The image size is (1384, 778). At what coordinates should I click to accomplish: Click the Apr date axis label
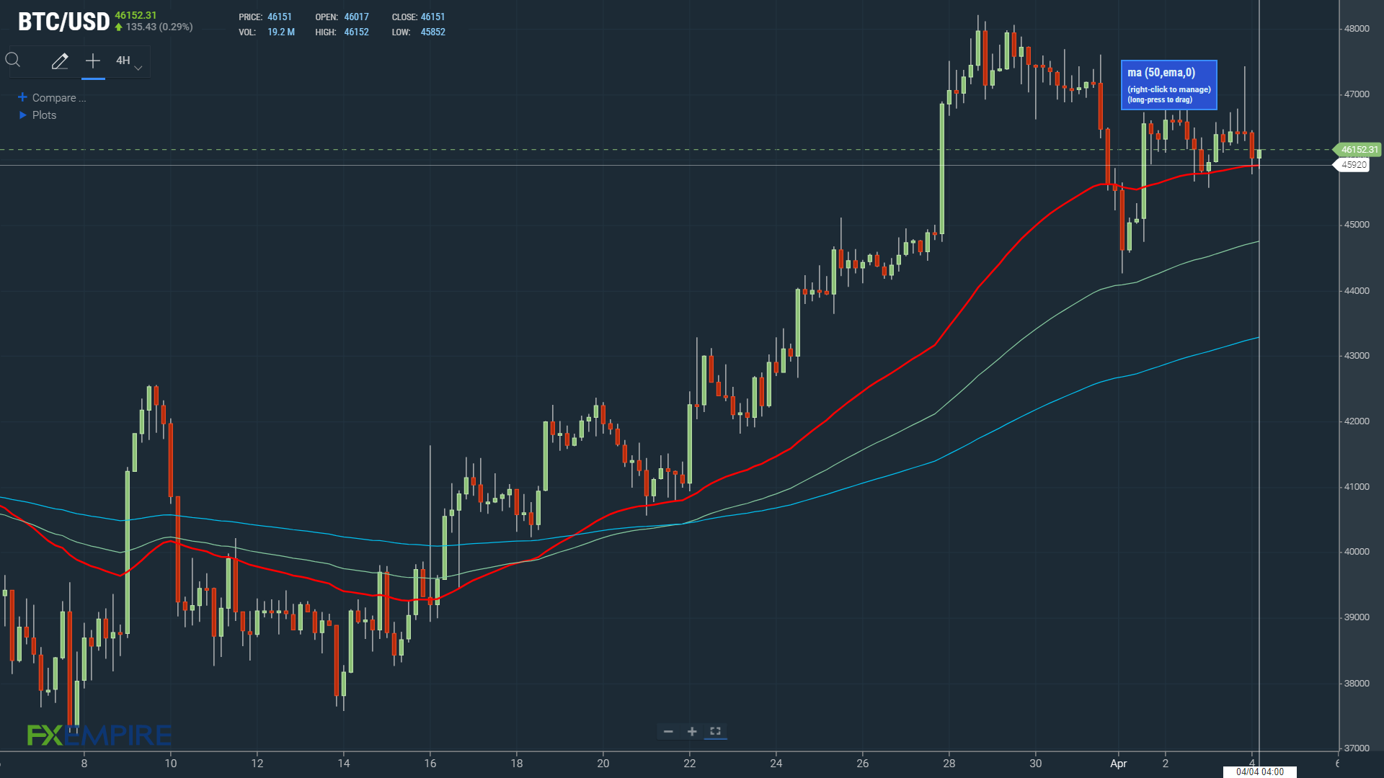pyautogui.click(x=1118, y=764)
